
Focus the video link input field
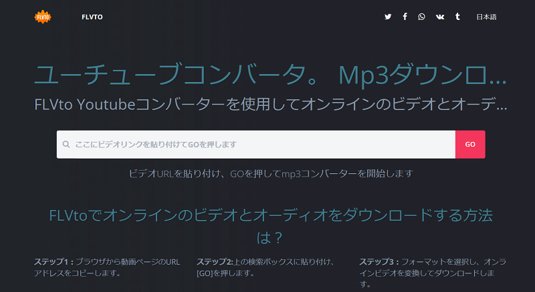tap(256, 144)
